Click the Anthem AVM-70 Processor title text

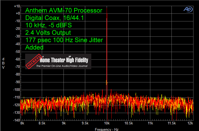coord(64,11)
